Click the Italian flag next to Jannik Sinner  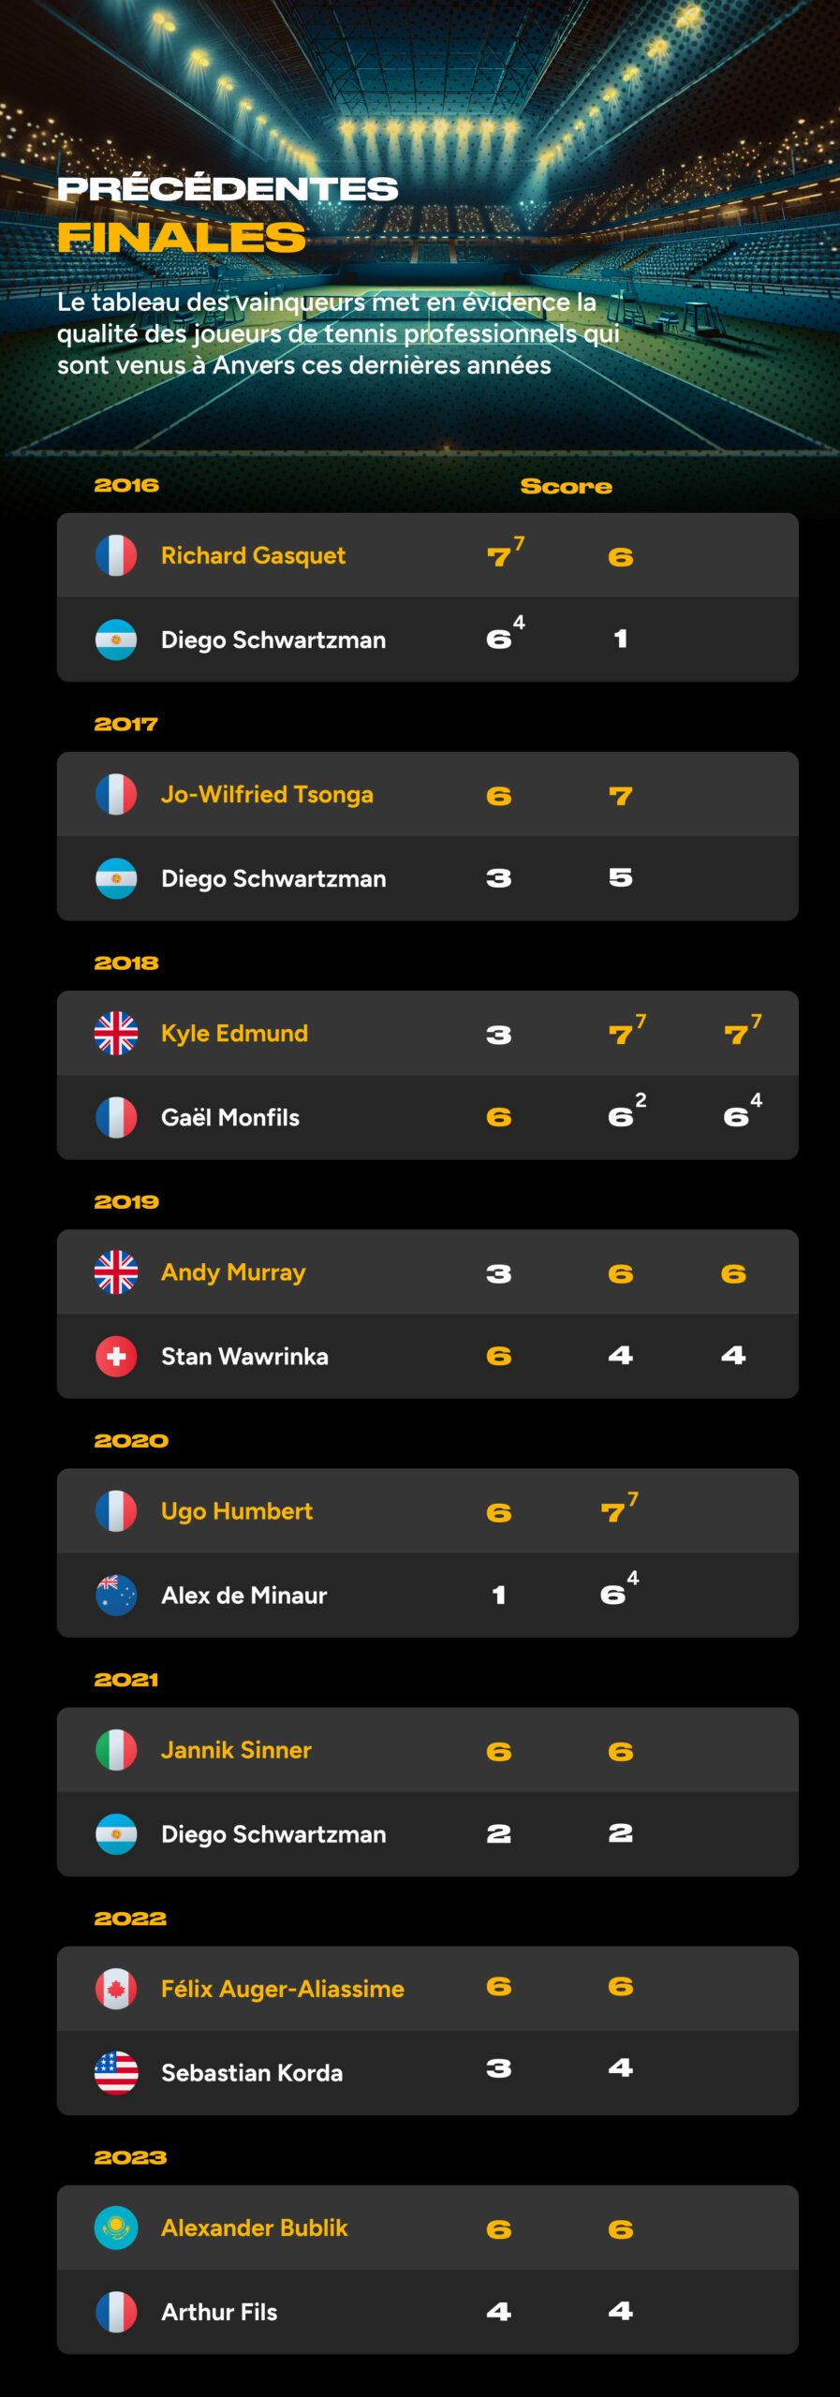(116, 1749)
